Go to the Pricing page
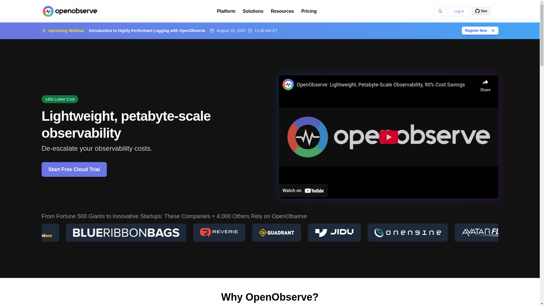Screen dimensions: 544x306 [x=309, y=11]
